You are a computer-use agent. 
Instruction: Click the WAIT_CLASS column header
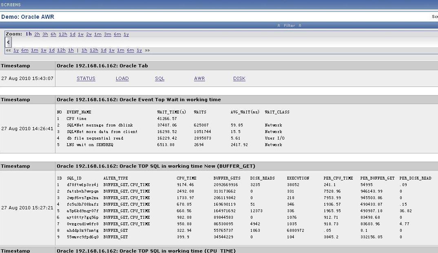(x=277, y=112)
